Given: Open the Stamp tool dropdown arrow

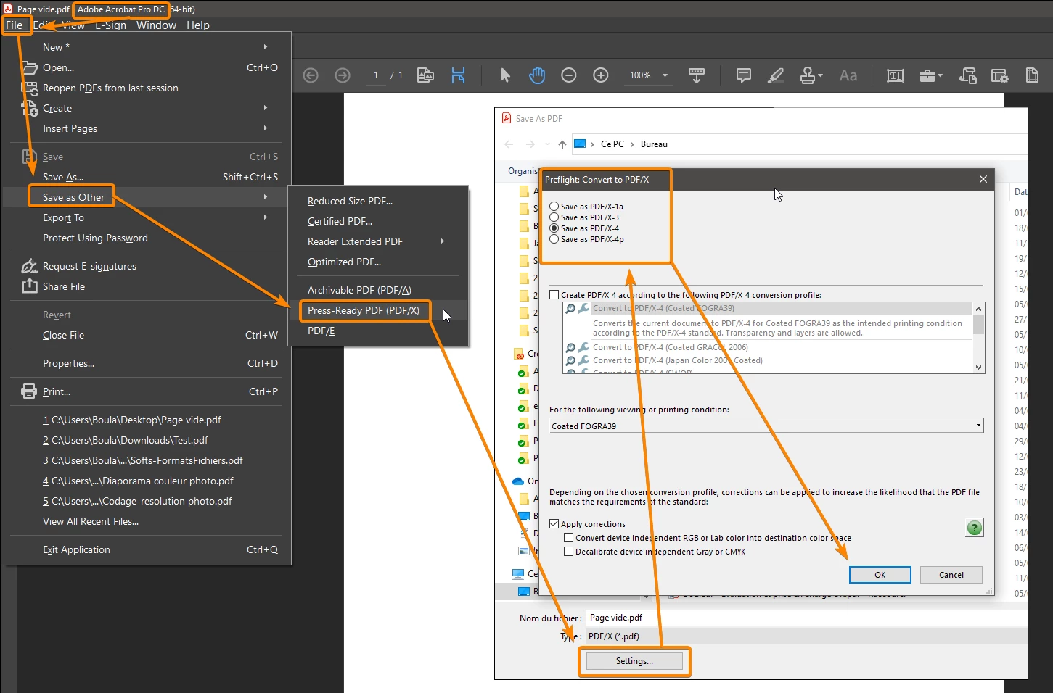Looking at the screenshot, I should (821, 75).
